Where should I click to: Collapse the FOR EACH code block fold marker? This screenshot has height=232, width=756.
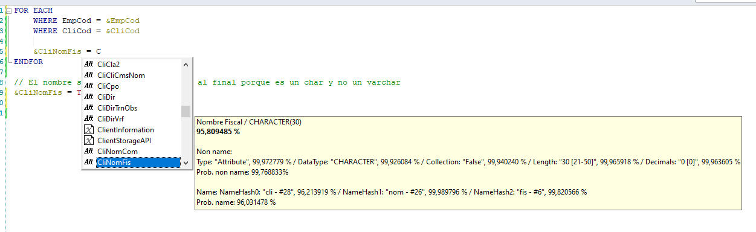[x=10, y=10]
